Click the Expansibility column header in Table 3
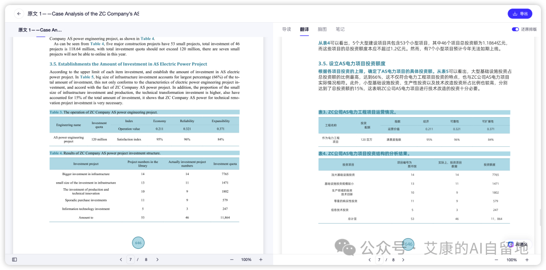 tap(221, 121)
